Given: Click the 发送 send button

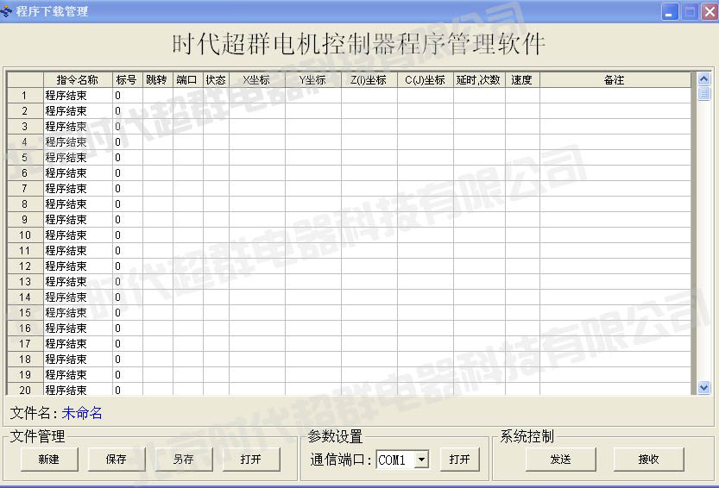Looking at the screenshot, I should (x=560, y=460).
